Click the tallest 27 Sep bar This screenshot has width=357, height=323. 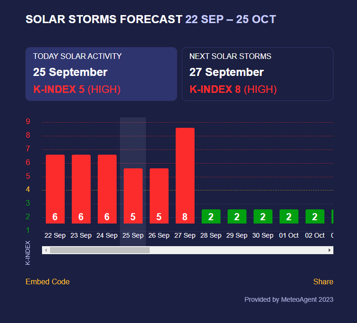[x=185, y=175]
